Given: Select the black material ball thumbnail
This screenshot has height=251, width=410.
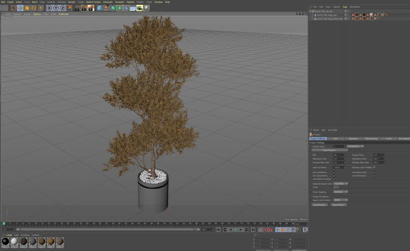Looking at the screenshot, I should tap(5, 241).
